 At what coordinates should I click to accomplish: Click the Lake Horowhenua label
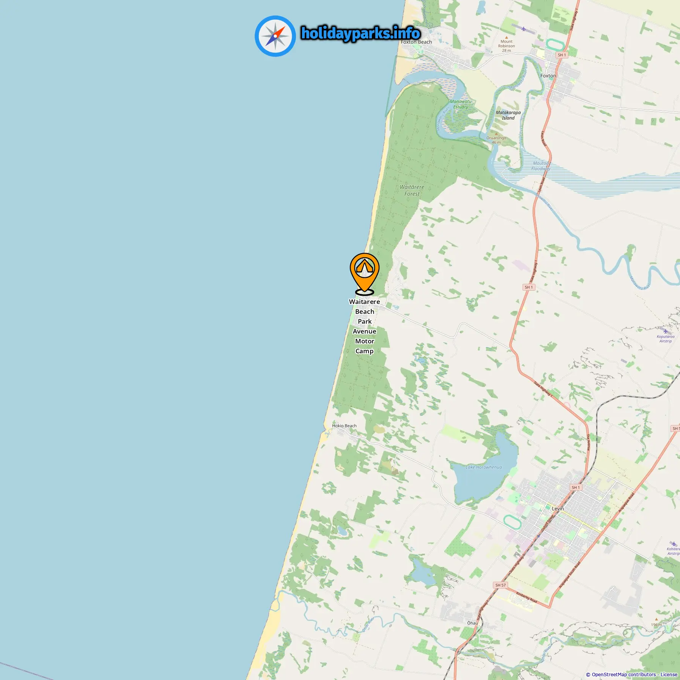[x=484, y=467]
